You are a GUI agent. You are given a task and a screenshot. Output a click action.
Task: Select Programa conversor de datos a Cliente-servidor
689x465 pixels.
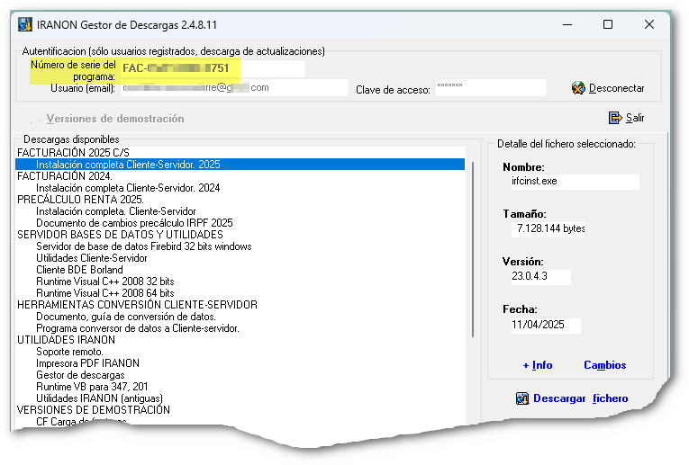click(x=137, y=328)
